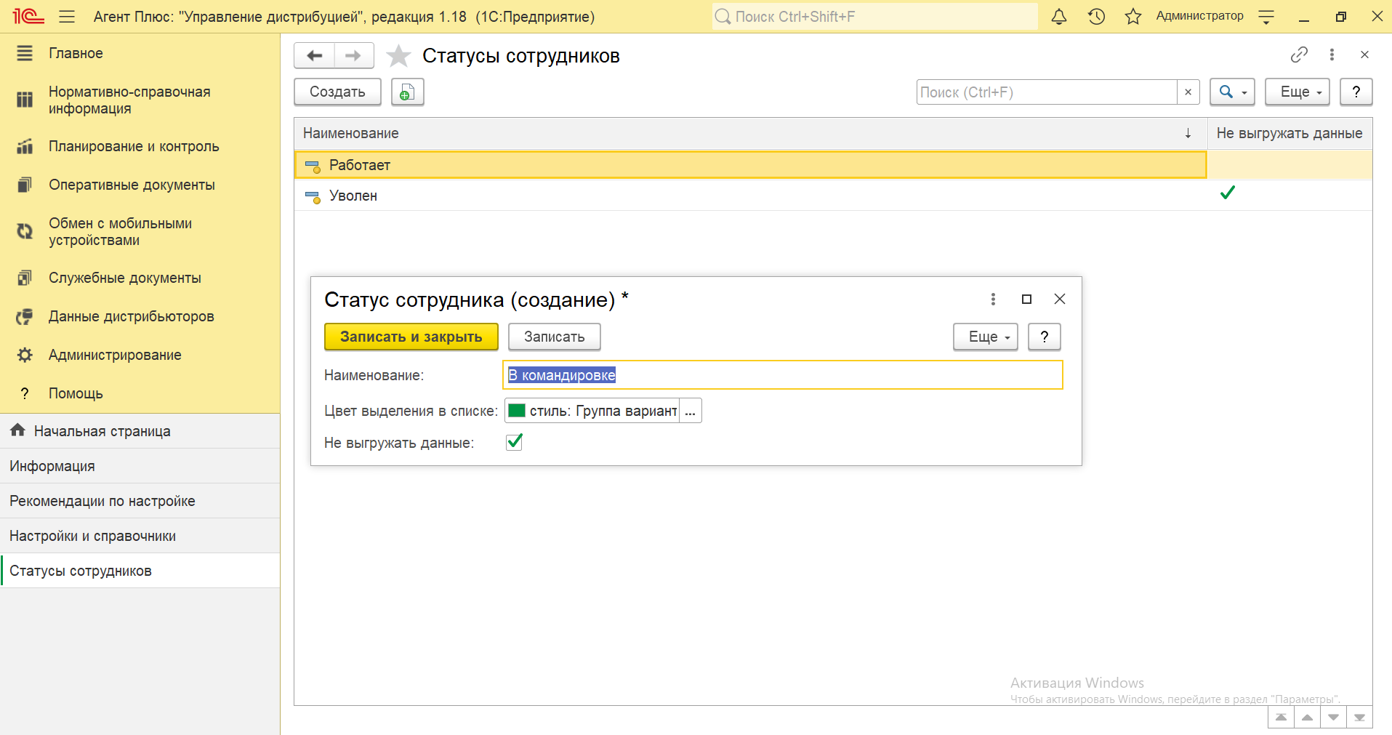Click the get-link chain icon
Screen dimensions: 1392x735
tap(1299, 55)
